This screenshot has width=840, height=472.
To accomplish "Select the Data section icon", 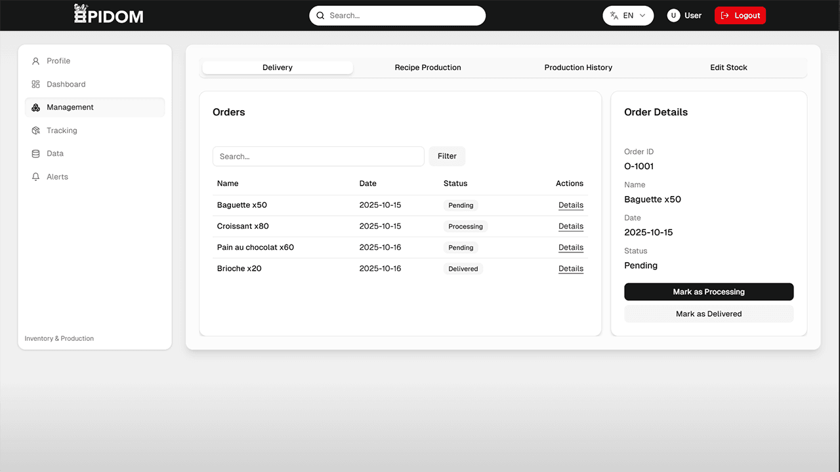I will (35, 153).
